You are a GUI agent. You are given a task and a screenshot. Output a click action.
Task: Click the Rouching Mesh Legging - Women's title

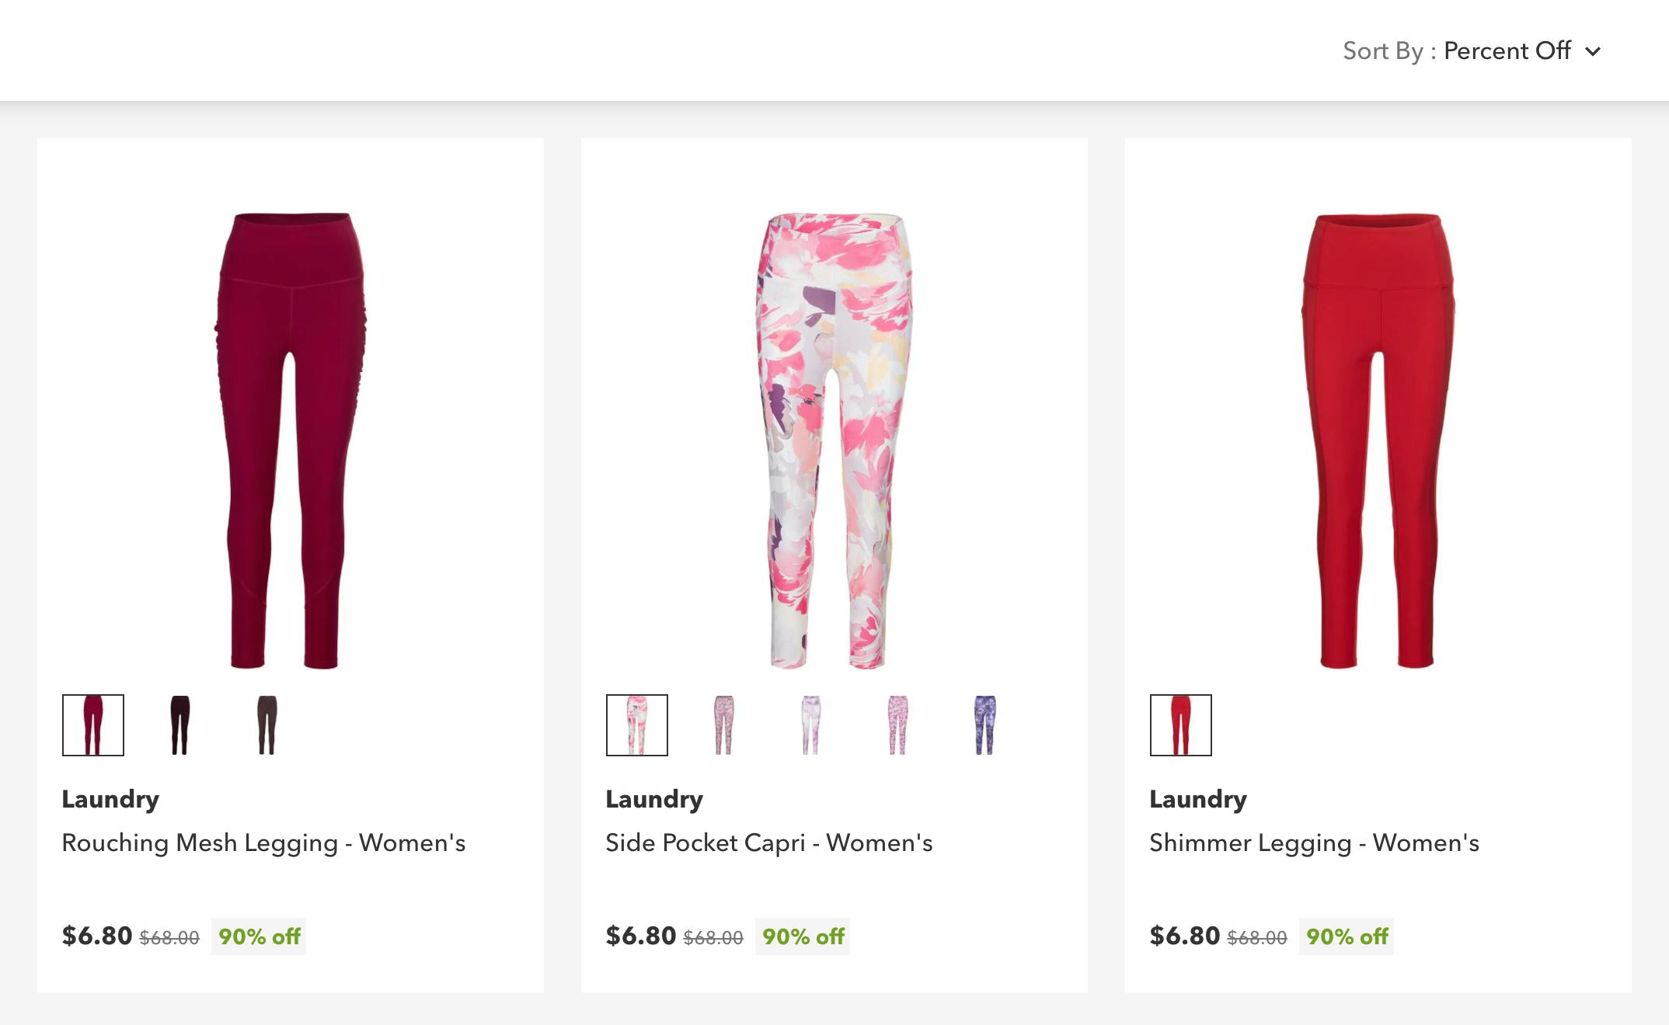(263, 843)
